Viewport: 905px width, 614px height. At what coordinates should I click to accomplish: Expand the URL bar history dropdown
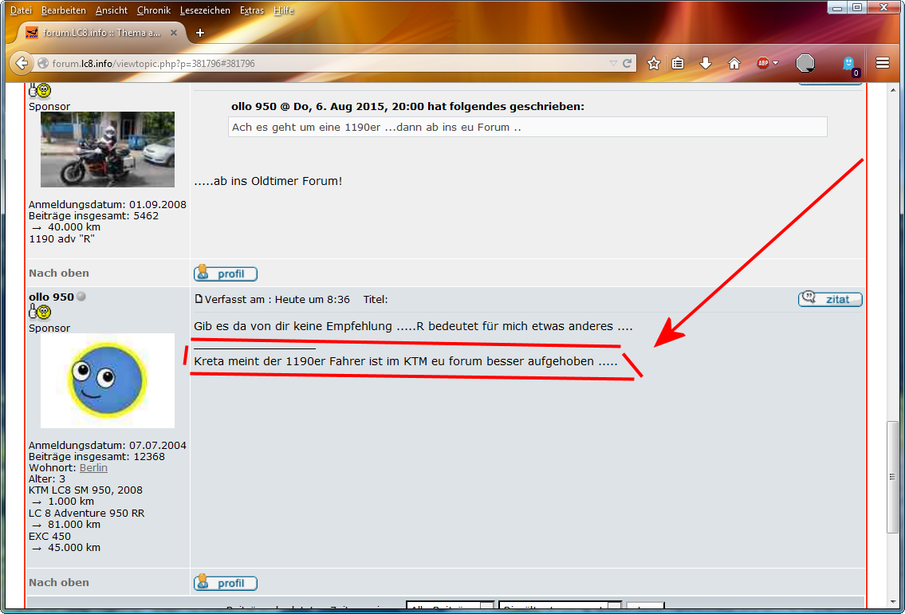[612, 63]
